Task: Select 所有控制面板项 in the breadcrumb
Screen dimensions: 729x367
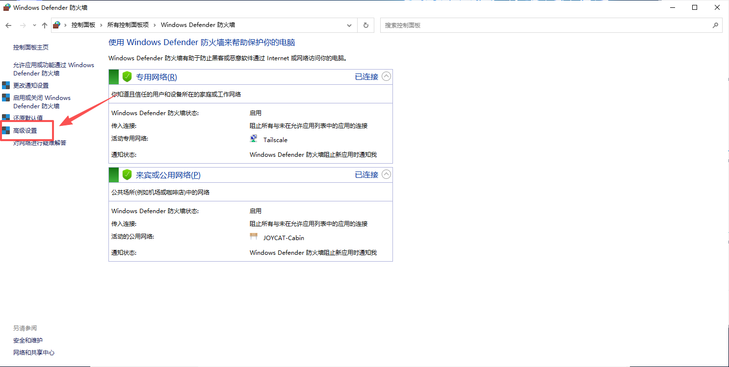Action: (x=128, y=25)
